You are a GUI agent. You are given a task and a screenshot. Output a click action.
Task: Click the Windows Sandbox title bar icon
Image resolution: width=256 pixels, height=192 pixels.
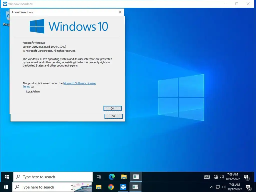point(5,4)
